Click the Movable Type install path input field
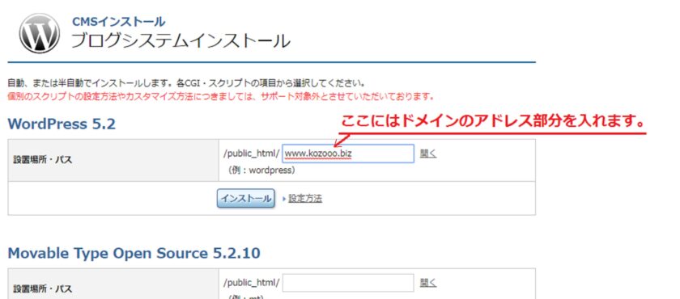 348,283
